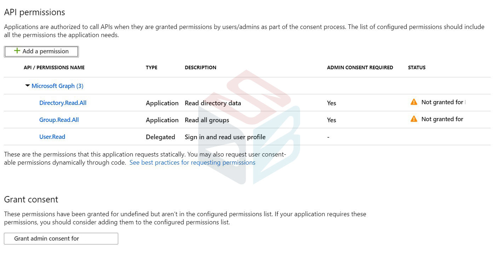Click the Description column header

tap(200, 67)
